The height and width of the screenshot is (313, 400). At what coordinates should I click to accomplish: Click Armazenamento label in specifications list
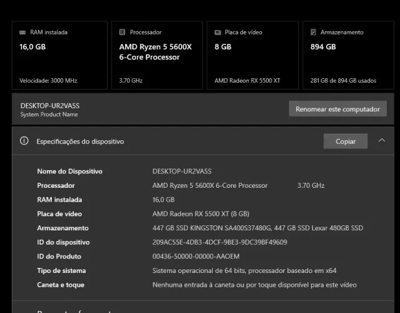[x=63, y=228]
